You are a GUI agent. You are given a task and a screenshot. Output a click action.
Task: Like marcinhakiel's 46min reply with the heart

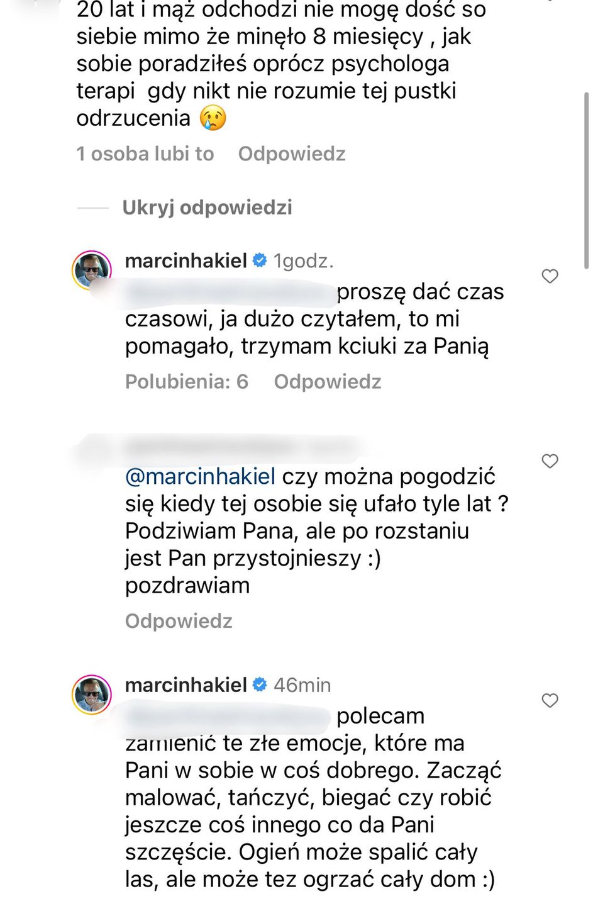click(x=550, y=700)
